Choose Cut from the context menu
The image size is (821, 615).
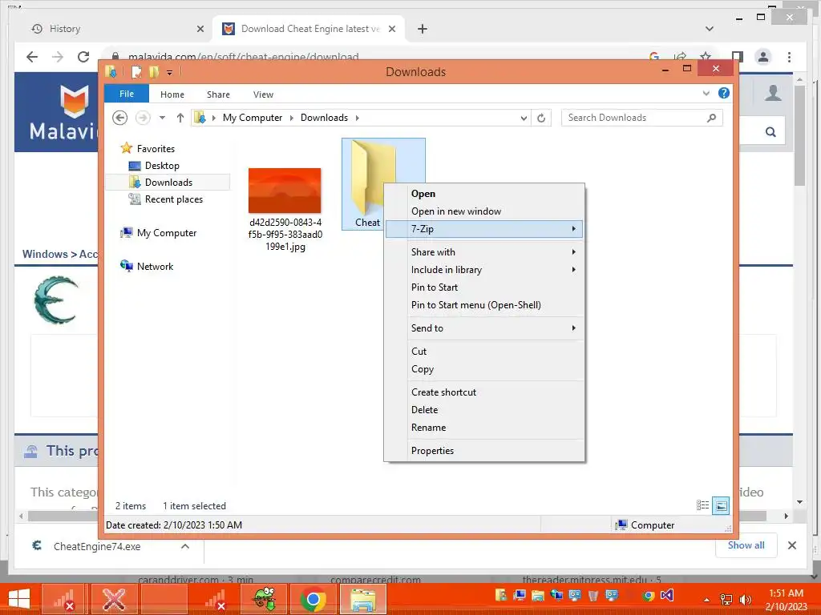pyautogui.click(x=483, y=352)
